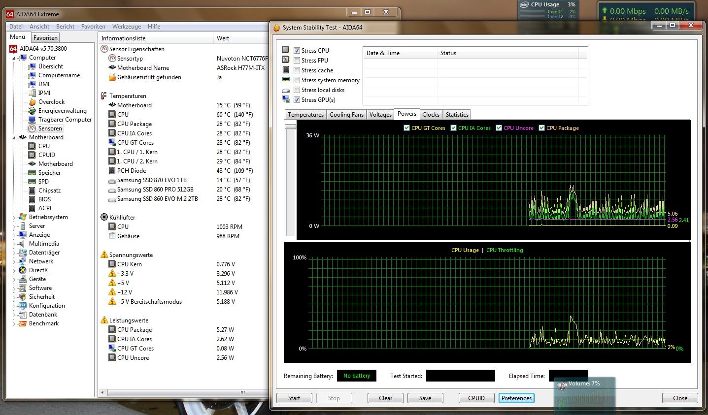Toggle CPU Package graph checkbox

541,128
